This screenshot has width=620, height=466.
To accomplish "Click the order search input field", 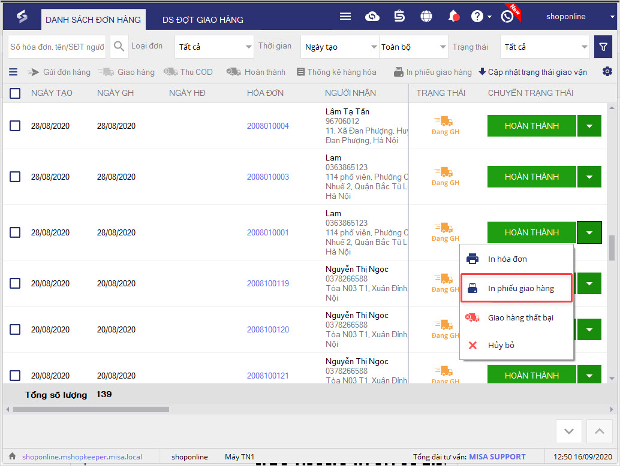I will (x=57, y=47).
